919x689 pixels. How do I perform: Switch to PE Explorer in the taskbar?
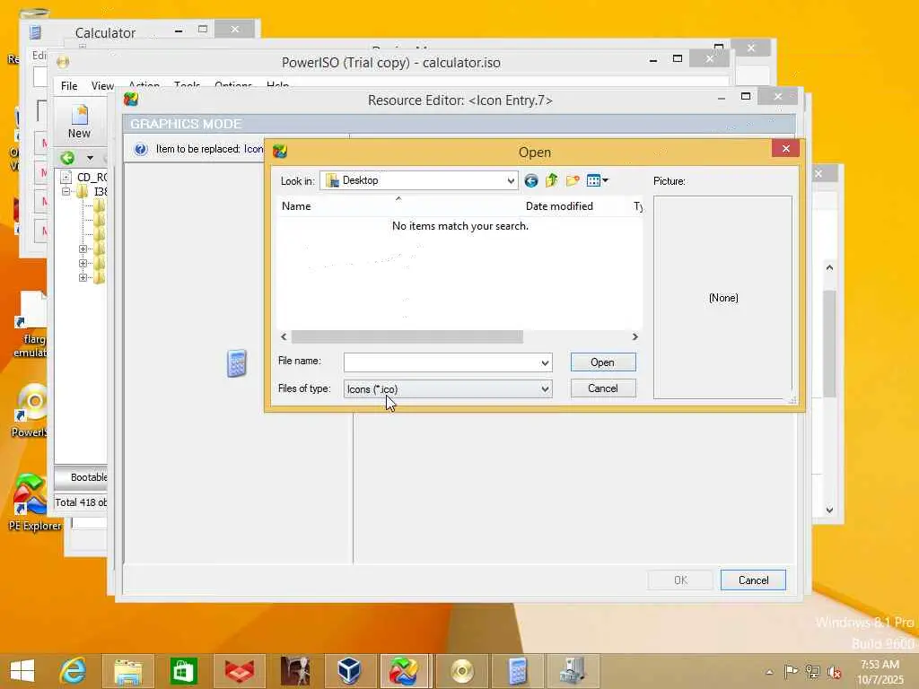(405, 671)
